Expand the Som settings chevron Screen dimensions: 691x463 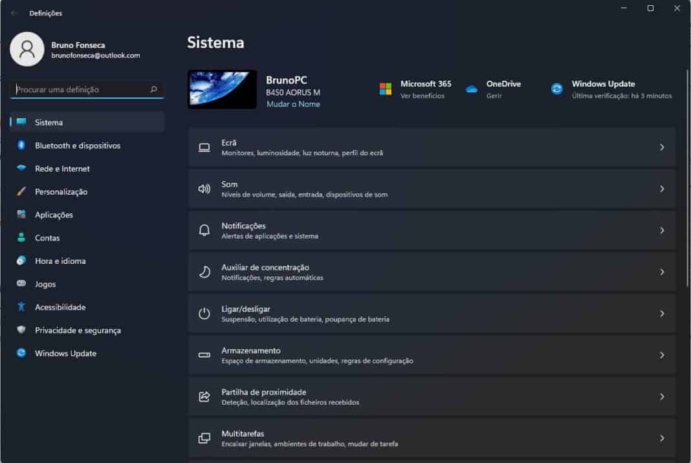click(662, 188)
